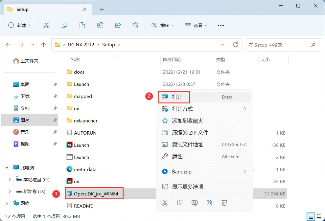Click the Paste clipboard icon in the toolbar
The width and height of the screenshot is (325, 221).
click(x=82, y=25)
